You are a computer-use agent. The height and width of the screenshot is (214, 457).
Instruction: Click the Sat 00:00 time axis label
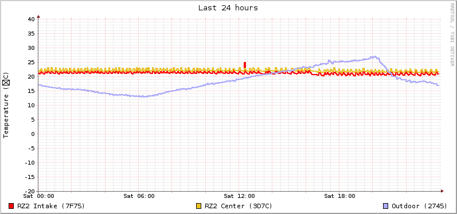39,196
